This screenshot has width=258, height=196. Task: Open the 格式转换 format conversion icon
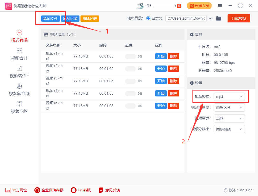(x=19, y=33)
